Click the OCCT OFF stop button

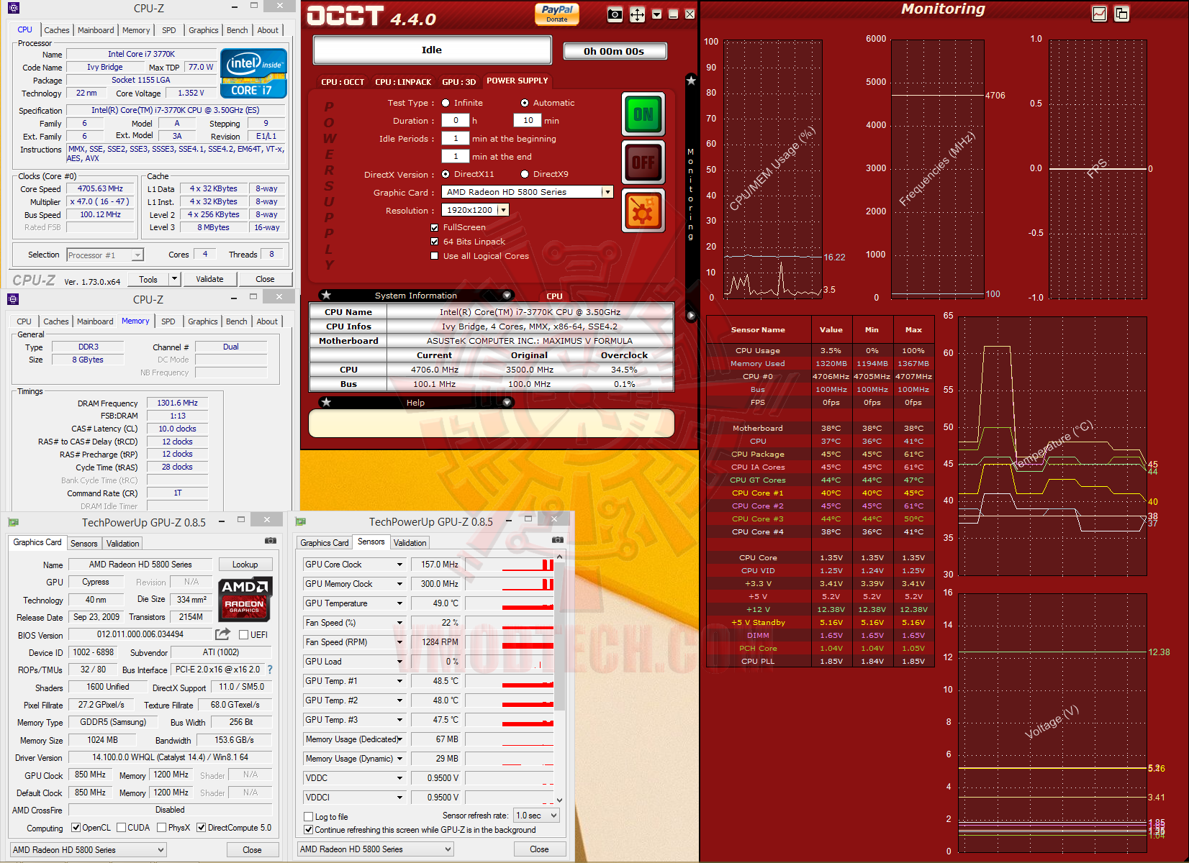click(643, 163)
